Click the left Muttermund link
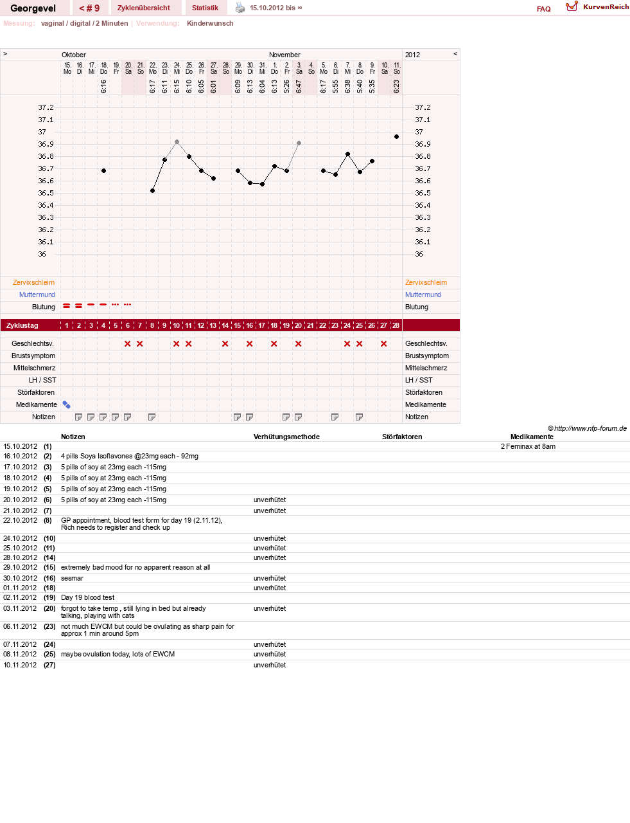 (37, 294)
